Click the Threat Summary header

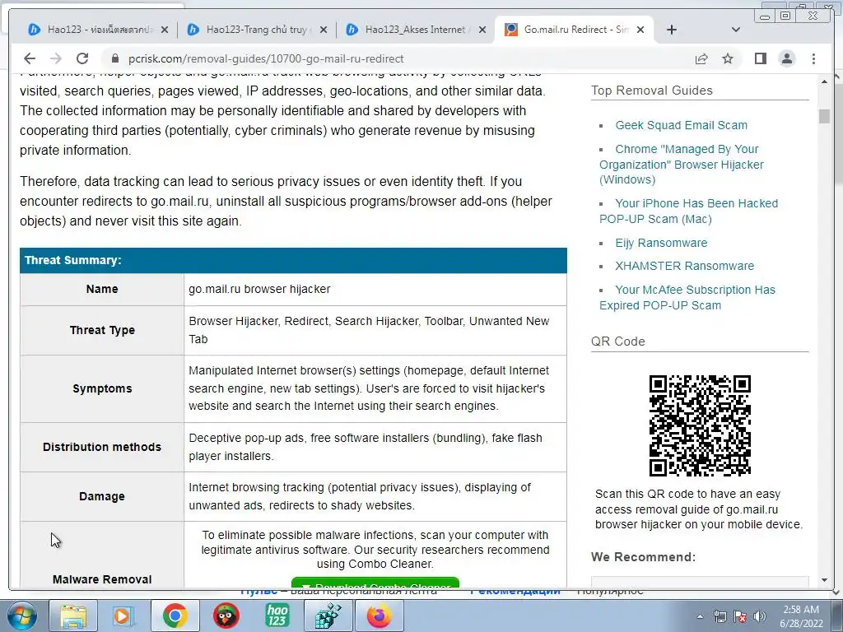click(294, 260)
